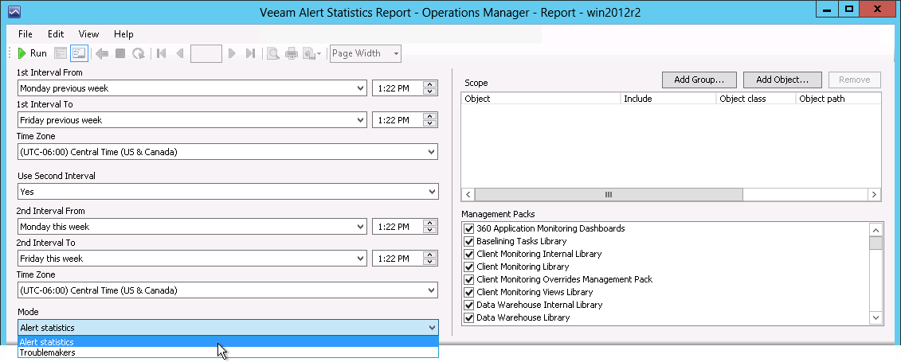This screenshot has height=362, width=901.
Task: Select Troublemakers in Mode list
Action: [x=228, y=352]
